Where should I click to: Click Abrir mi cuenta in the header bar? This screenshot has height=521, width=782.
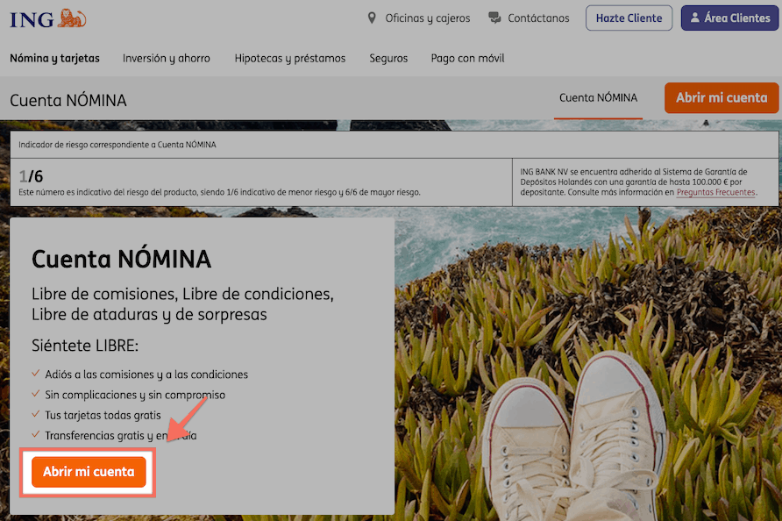click(722, 98)
